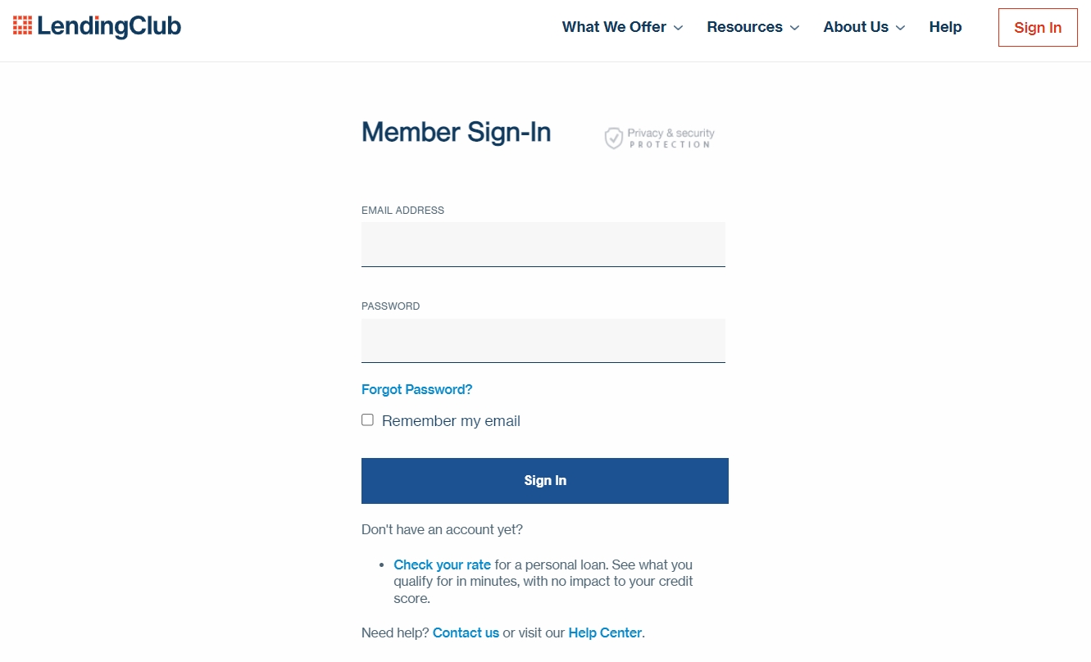
Task: Visit the Help Center link
Action: coord(605,633)
